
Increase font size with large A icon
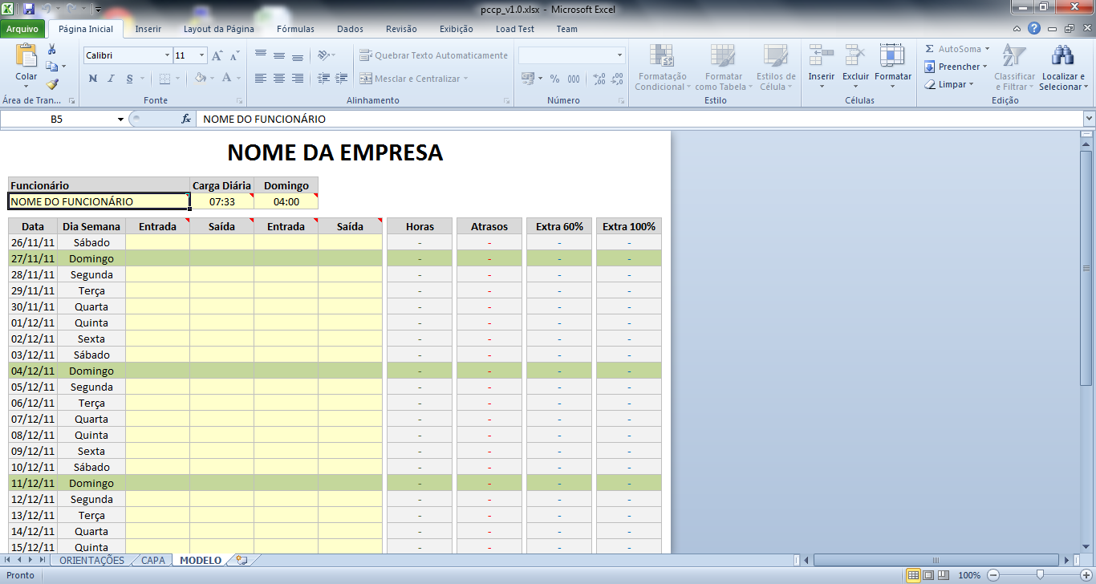(217, 55)
